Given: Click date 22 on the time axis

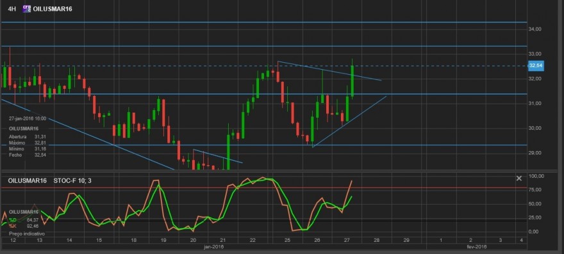Looking at the screenshot, I should coord(253,240).
